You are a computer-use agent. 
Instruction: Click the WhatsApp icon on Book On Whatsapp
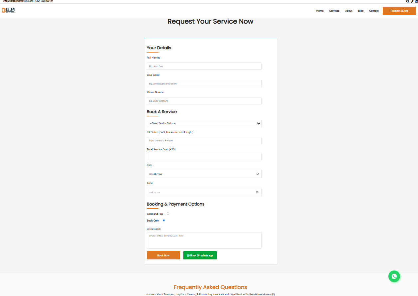[188, 255]
